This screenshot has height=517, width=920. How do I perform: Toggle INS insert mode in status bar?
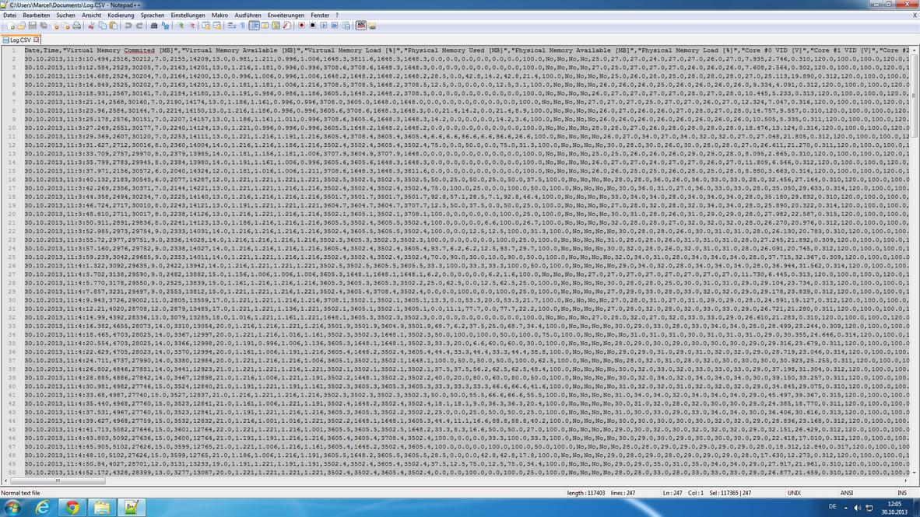point(902,493)
